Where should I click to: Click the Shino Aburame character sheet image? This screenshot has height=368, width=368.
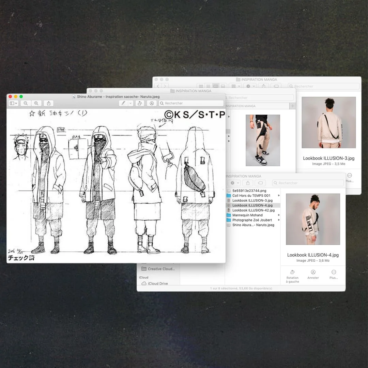(x=116, y=186)
